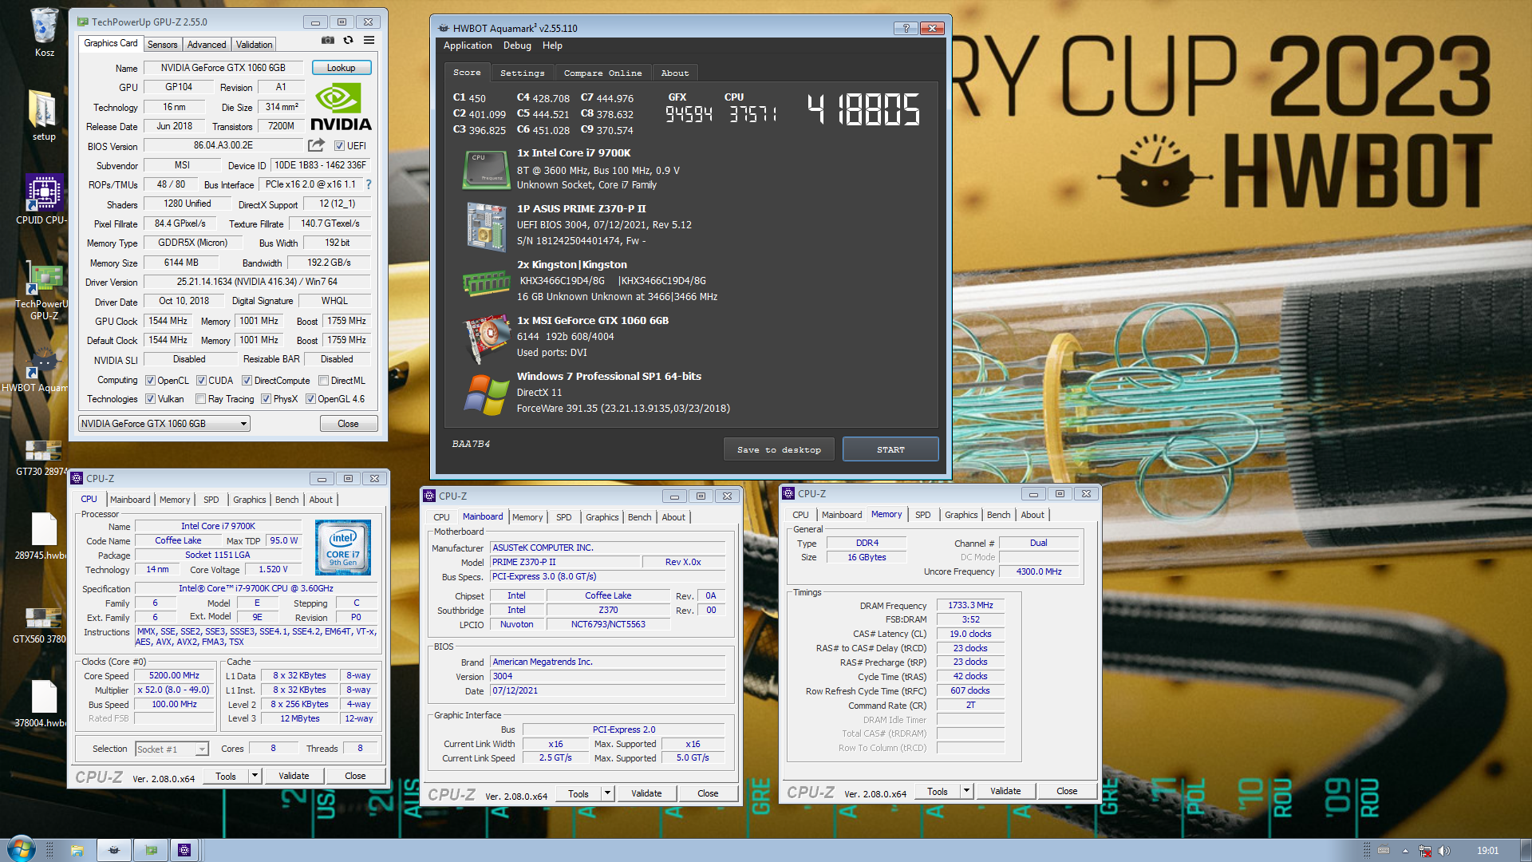This screenshot has height=862, width=1532.
Task: Open Tools dropdown arrow in CPU-Z Memory window
Action: point(966,792)
